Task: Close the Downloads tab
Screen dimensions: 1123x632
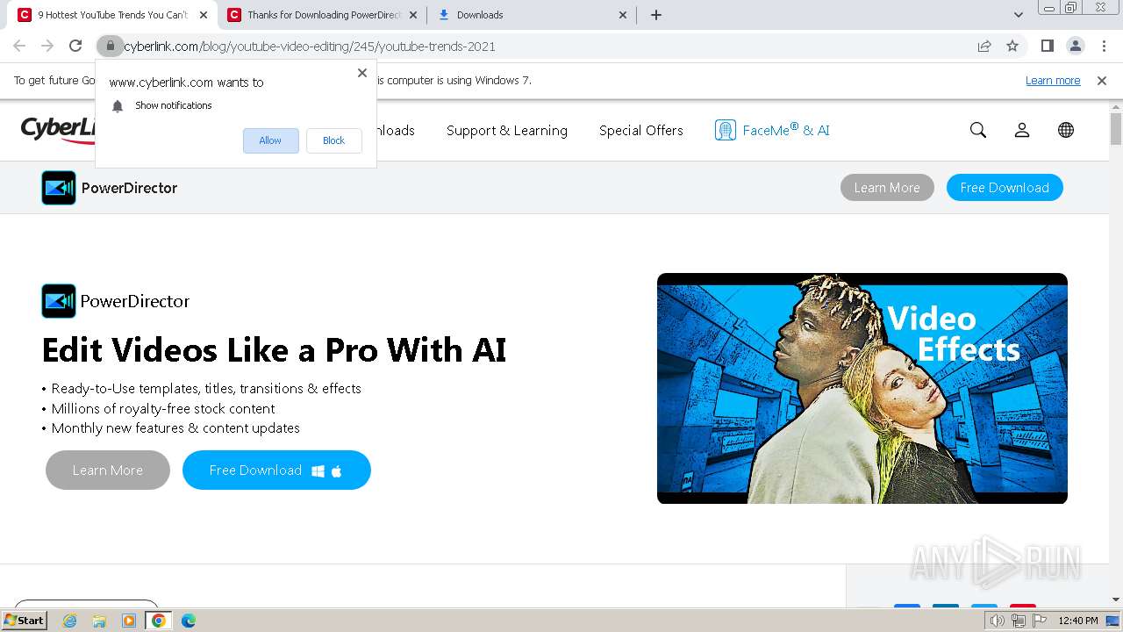Action: tap(623, 15)
